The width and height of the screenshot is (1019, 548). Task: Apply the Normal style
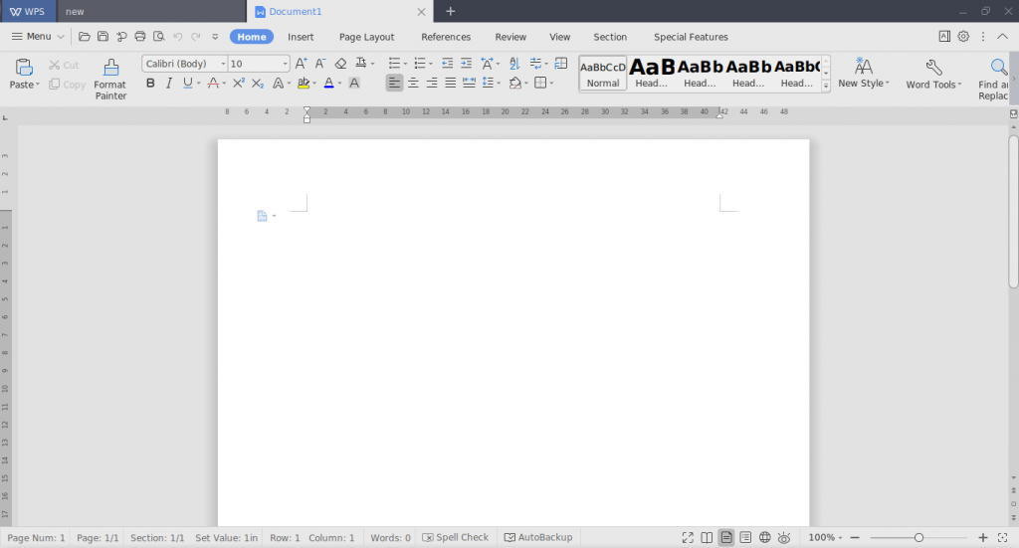coord(603,73)
